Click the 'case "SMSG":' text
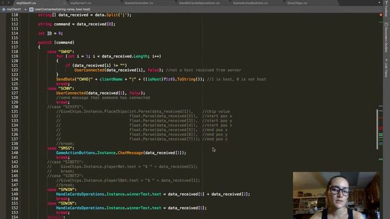The height and width of the screenshot is (219, 390). point(60,148)
